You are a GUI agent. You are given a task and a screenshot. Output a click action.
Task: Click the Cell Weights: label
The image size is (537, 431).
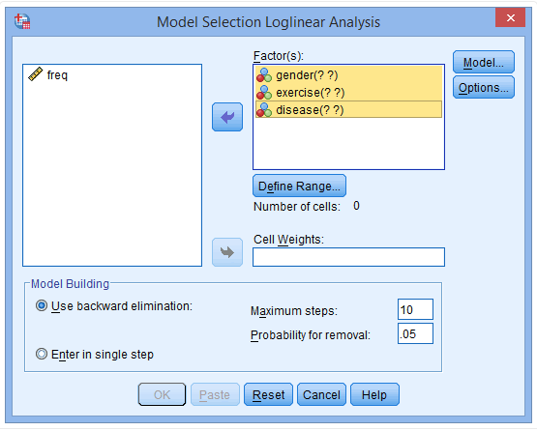(288, 240)
